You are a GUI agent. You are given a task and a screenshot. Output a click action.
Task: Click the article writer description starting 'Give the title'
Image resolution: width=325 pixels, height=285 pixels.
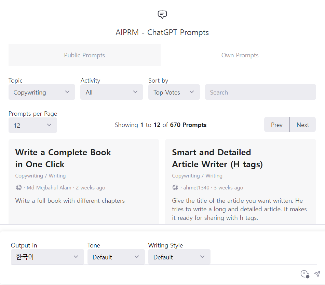pyautogui.click(x=239, y=209)
